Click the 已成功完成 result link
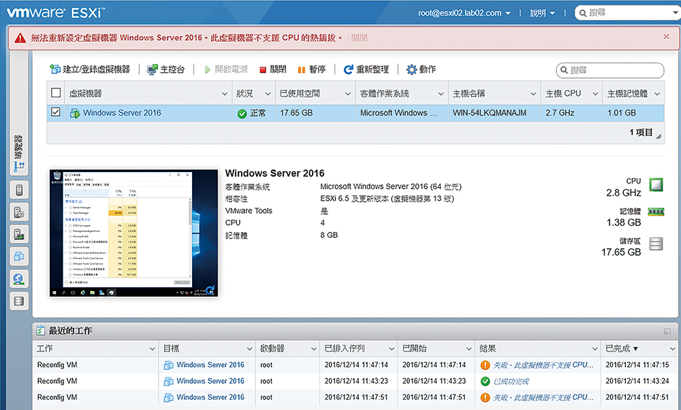Viewport: 681px width, 410px height. [x=511, y=381]
